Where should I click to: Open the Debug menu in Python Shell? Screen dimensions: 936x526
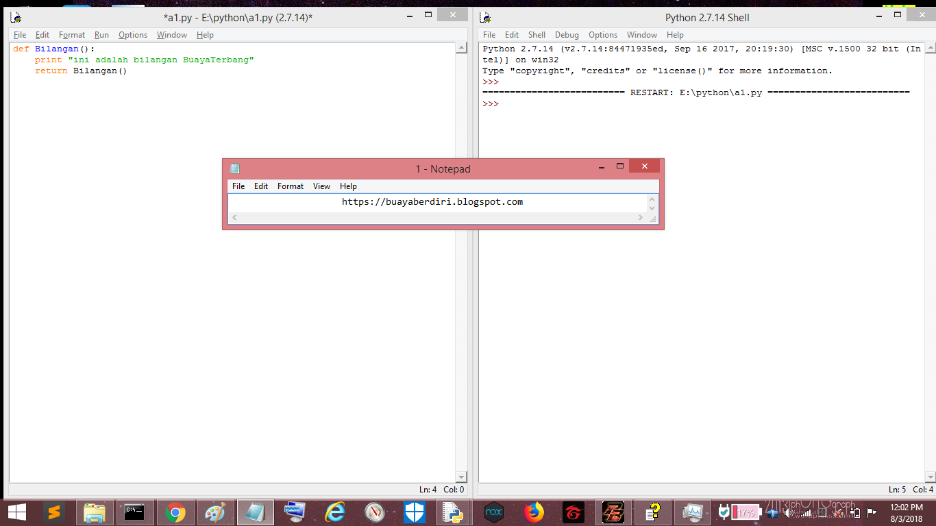567,34
